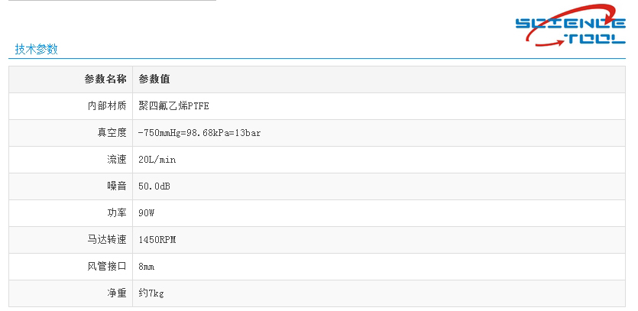Click the 50.0dB noise value
Screen dimensions: 638x311
[154, 186]
